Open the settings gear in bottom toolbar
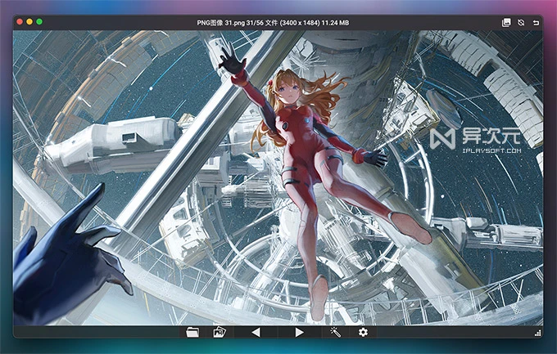The width and height of the screenshot is (557, 354). 363,332
